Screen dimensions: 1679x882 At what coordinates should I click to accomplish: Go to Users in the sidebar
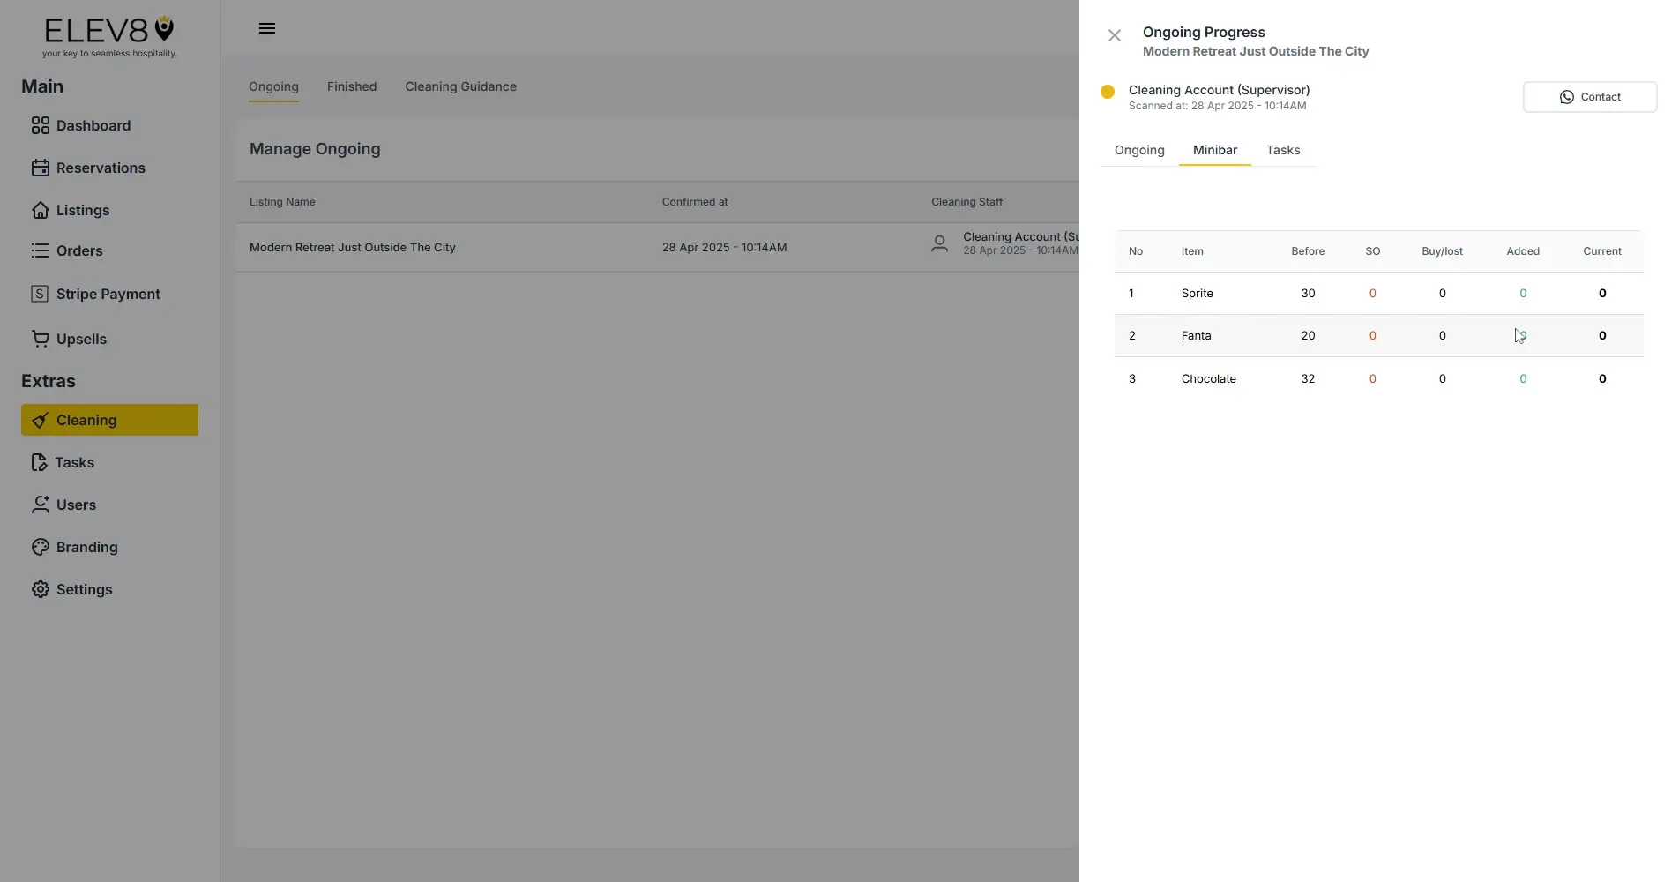click(x=76, y=505)
